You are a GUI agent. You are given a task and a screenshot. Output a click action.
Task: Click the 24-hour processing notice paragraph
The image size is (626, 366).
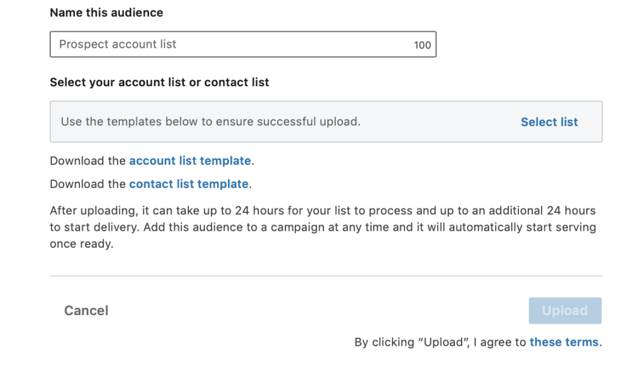pos(323,227)
